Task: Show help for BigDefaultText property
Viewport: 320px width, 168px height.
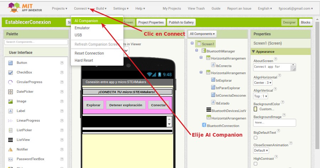Action: click(x=278, y=131)
